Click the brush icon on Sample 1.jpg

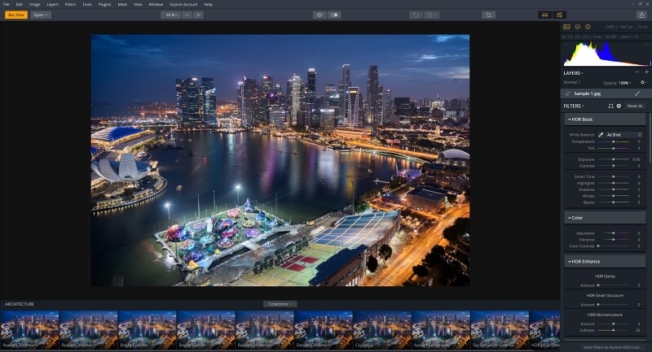[637, 93]
